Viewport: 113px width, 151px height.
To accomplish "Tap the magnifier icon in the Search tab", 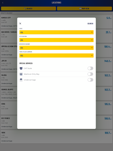I will 25,9.
